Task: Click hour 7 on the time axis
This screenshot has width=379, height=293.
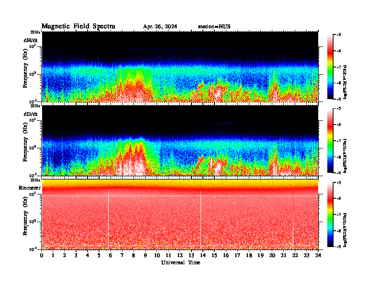Action: pos(122,255)
